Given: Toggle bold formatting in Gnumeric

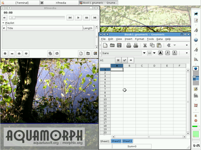Looking at the screenshot, I should 160,53.
